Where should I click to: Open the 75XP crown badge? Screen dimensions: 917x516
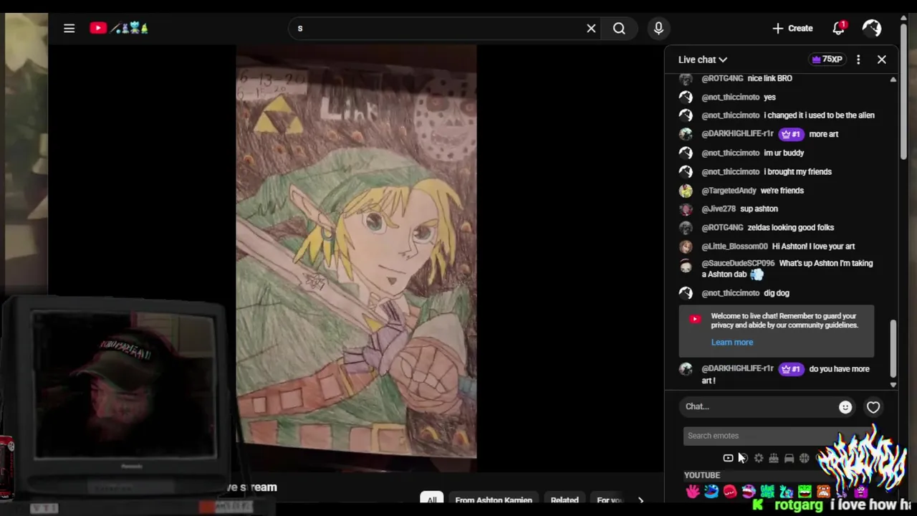coord(827,59)
